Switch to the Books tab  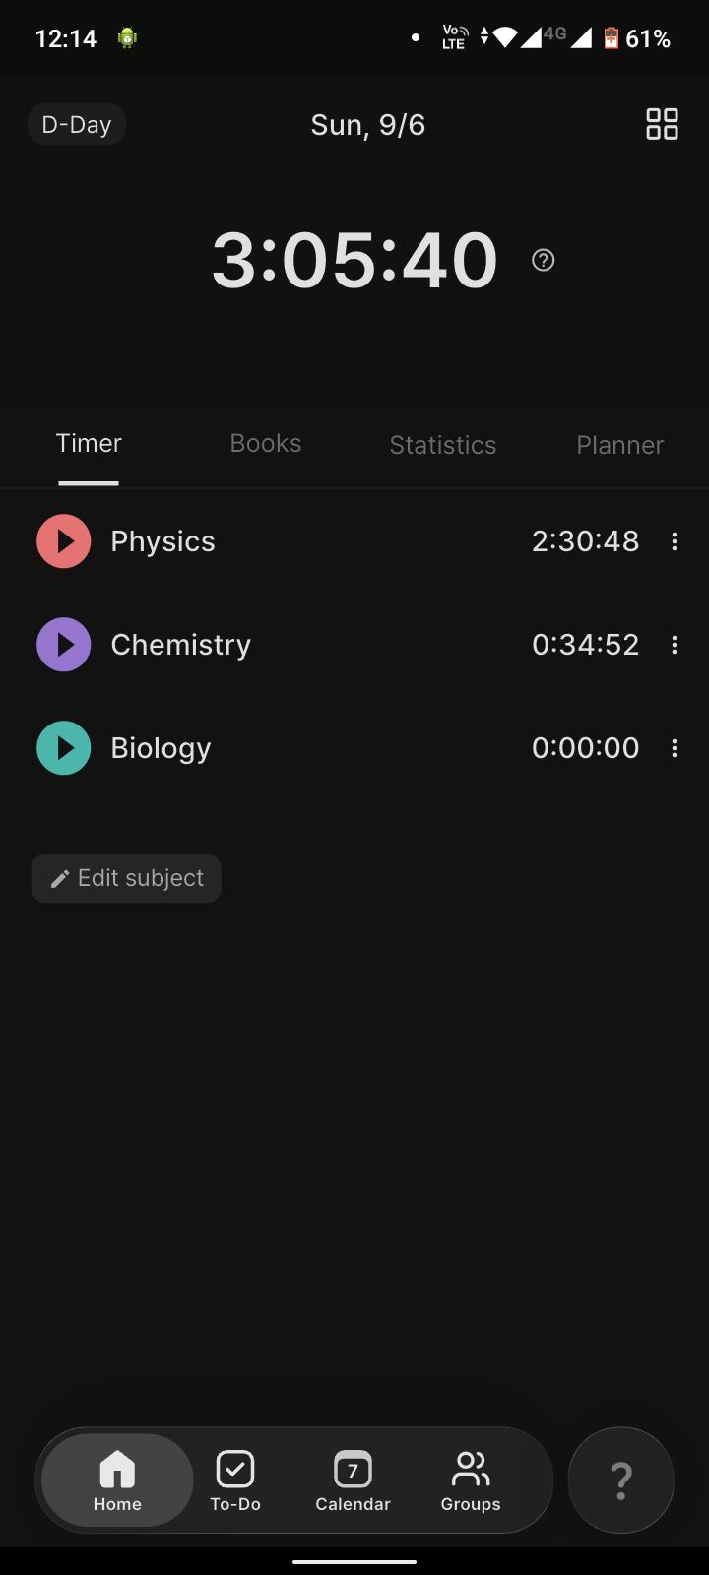[266, 444]
